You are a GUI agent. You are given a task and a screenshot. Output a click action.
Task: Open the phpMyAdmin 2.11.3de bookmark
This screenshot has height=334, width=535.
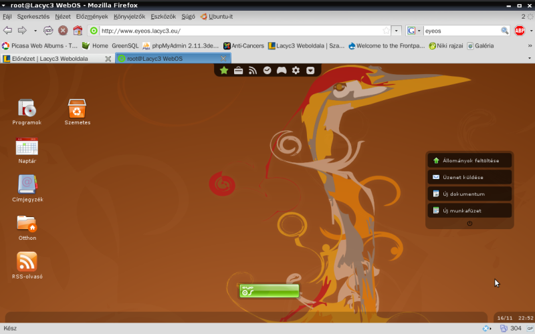click(181, 45)
